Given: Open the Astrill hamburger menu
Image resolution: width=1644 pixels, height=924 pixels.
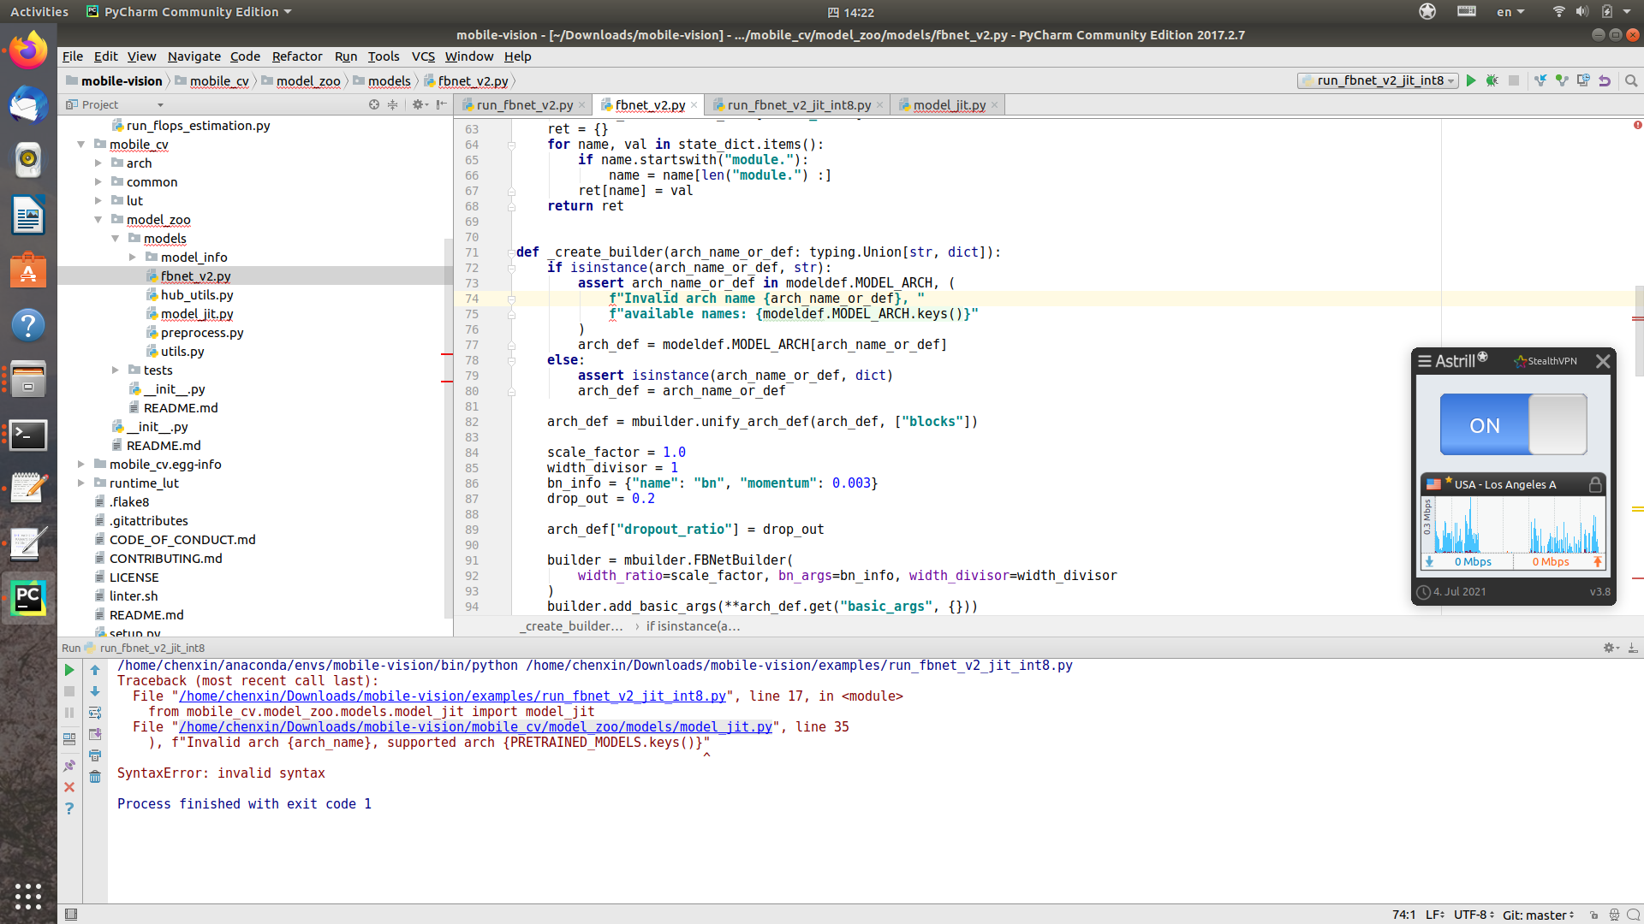Looking at the screenshot, I should point(1424,361).
